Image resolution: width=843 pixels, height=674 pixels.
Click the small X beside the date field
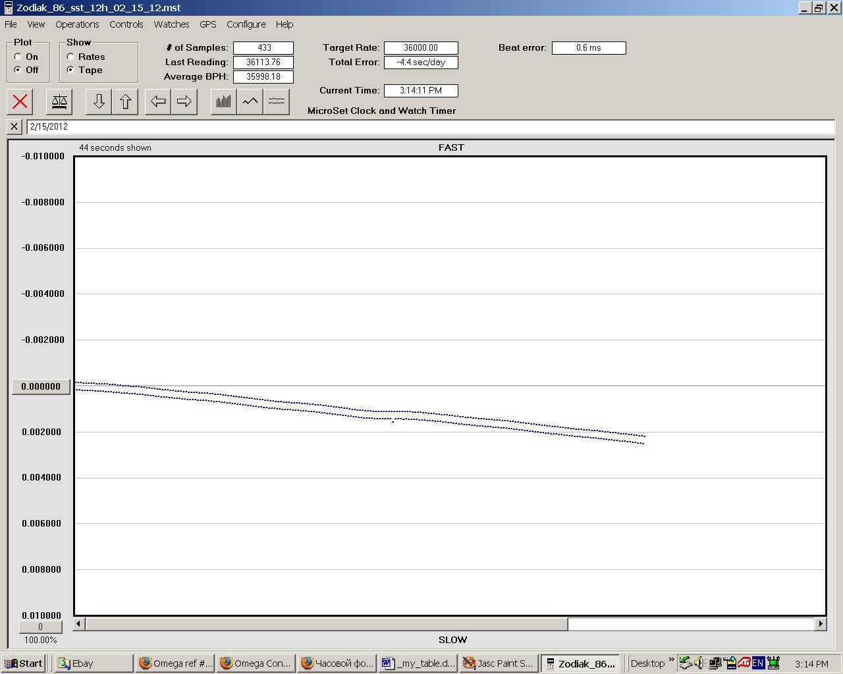(x=14, y=126)
